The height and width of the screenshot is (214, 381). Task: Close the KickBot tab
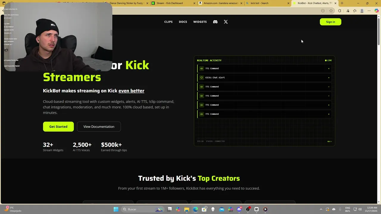tap(335, 3)
